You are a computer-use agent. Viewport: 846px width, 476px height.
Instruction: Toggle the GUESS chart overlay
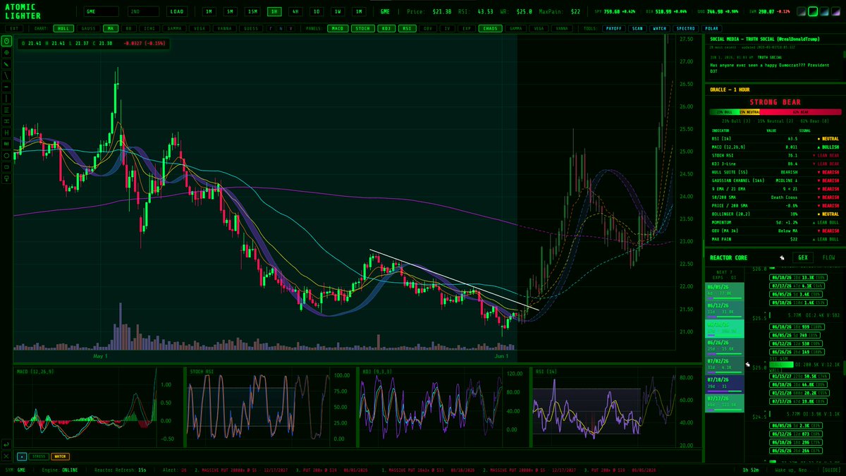(251, 28)
